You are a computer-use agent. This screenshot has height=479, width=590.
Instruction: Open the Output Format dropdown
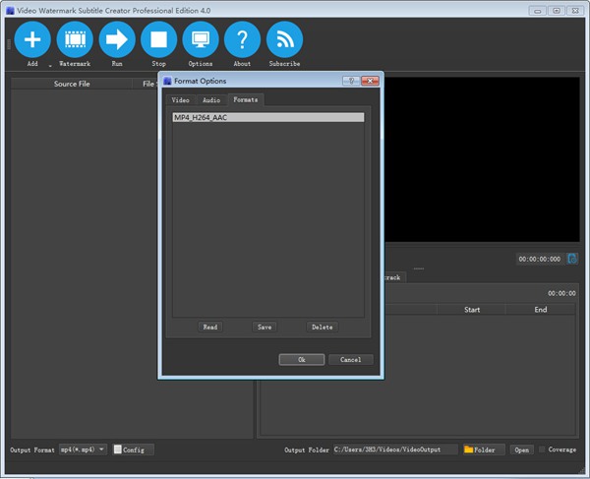click(x=83, y=449)
